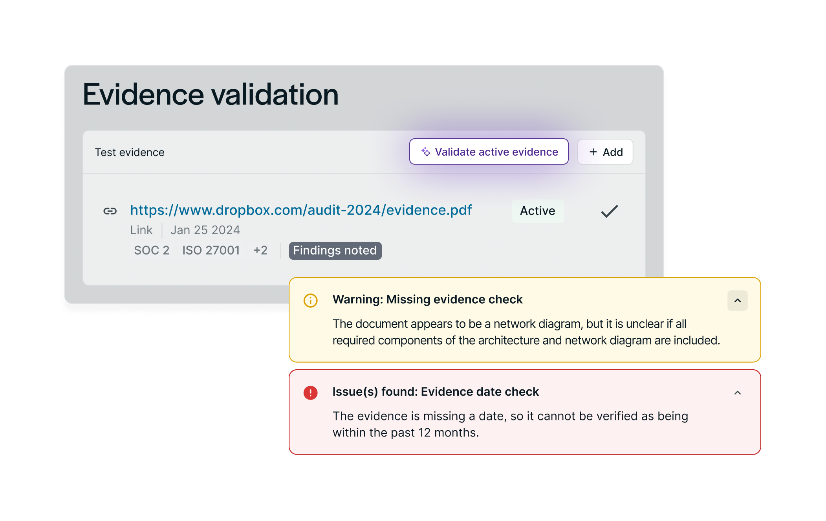Click the yellow warning info icon
This screenshot has width=826, height=521.
coord(310,301)
